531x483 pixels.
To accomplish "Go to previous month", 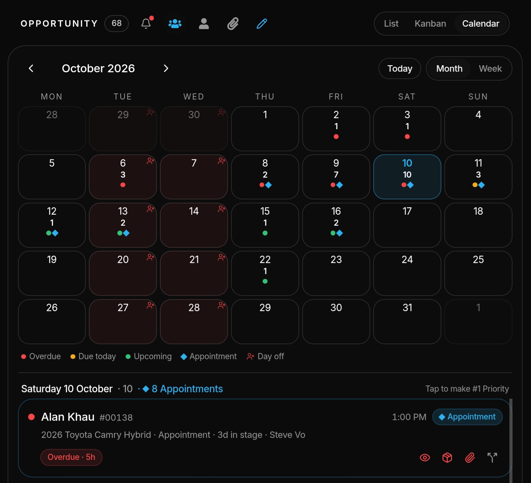I will point(31,68).
